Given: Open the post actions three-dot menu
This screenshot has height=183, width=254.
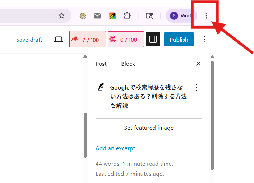Looking at the screenshot, I should tap(197, 87).
